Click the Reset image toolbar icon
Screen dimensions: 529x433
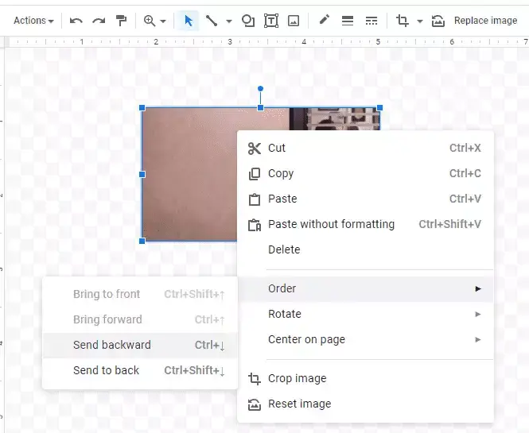(438, 21)
